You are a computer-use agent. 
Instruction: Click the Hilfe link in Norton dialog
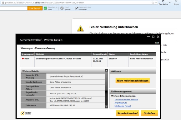point(157,43)
